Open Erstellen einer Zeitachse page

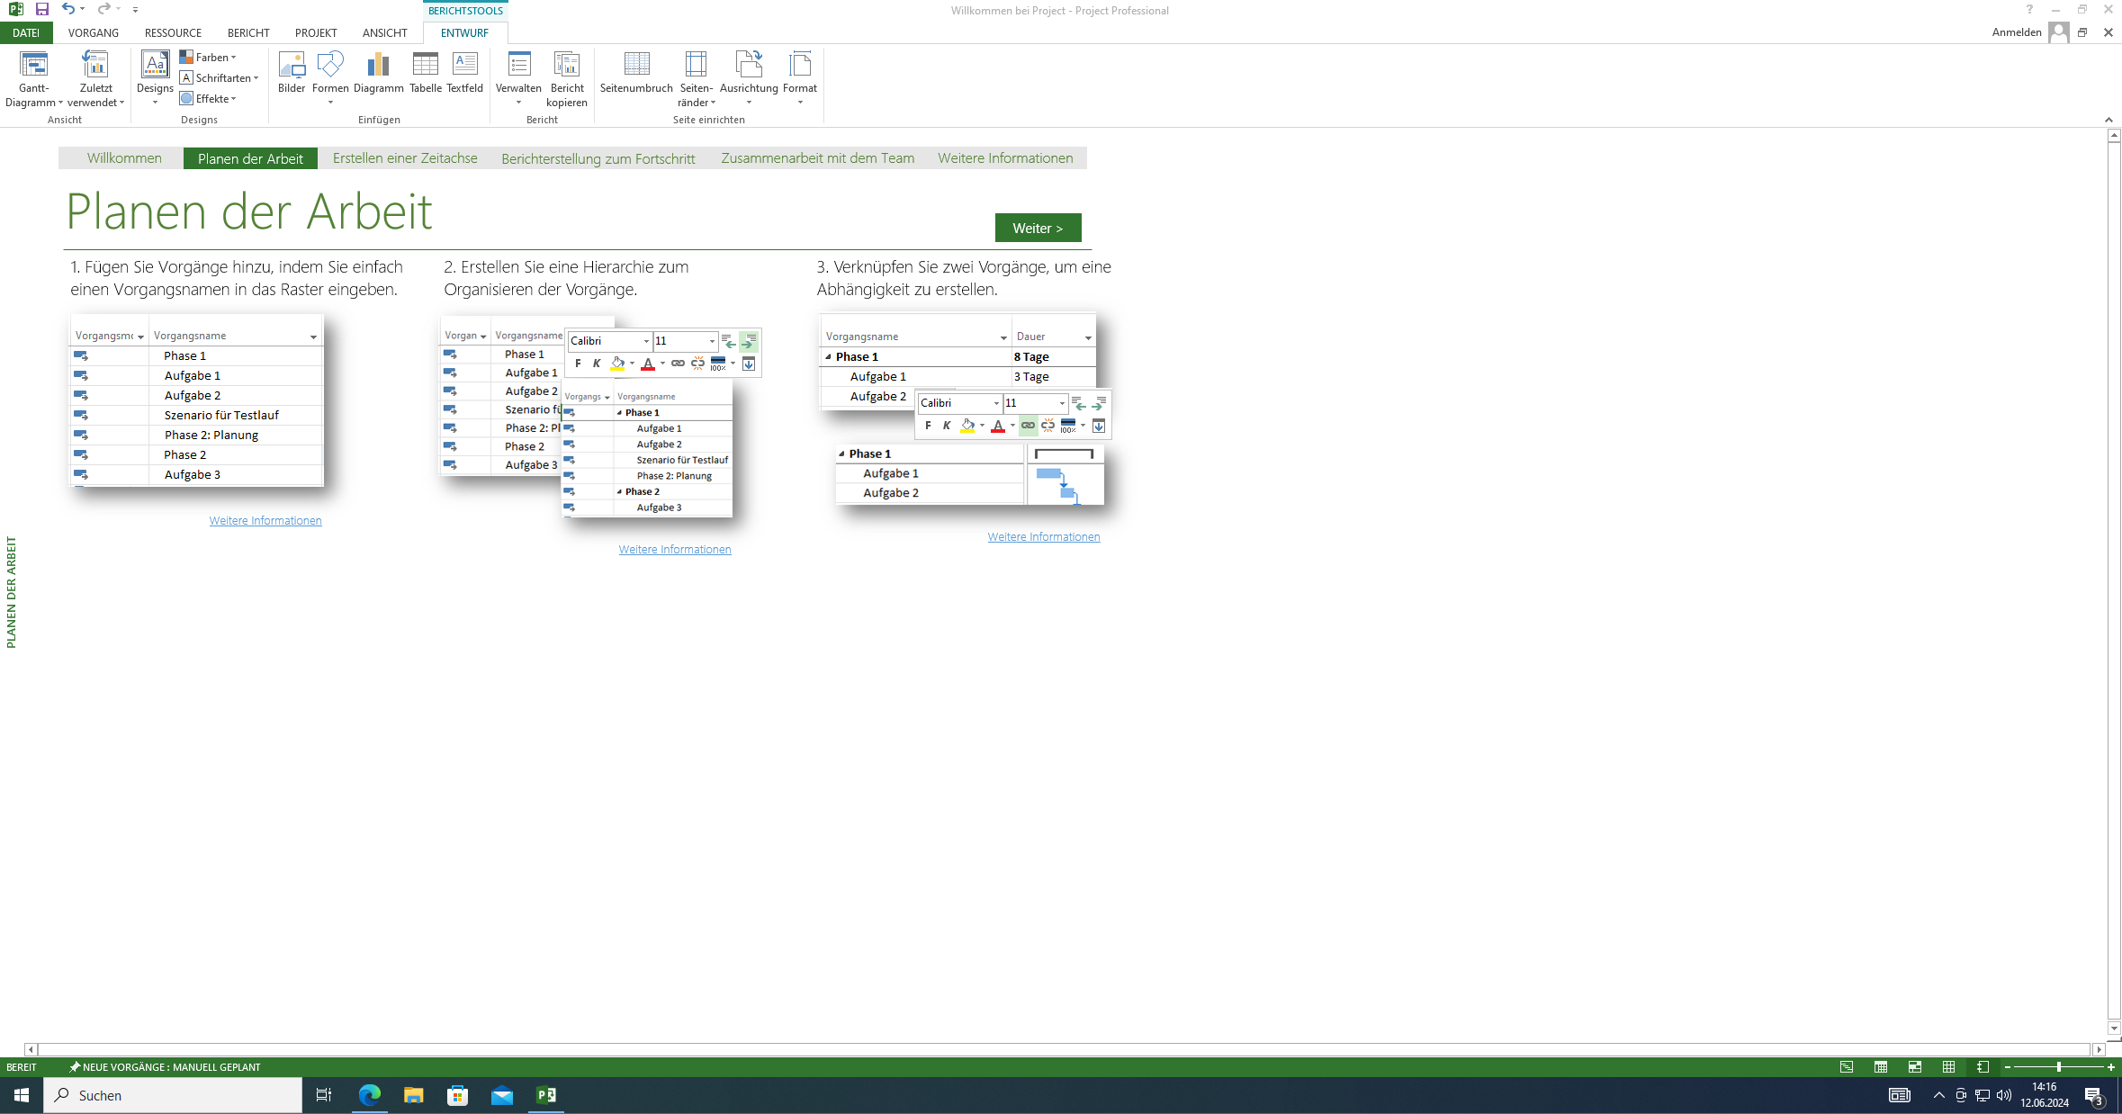click(x=405, y=158)
